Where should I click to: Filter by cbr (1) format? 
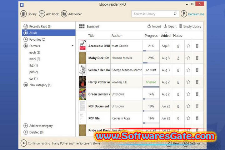(x=33, y=78)
